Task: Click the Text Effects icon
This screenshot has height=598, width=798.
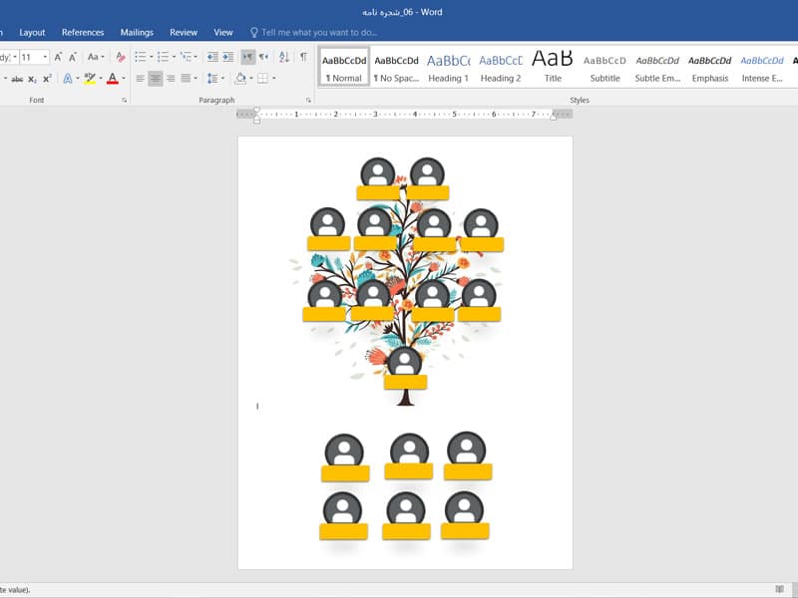Action: pos(67,79)
